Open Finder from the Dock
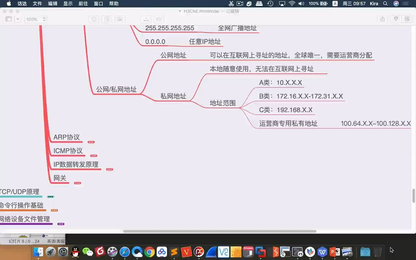The width and height of the screenshot is (416, 260). point(38,252)
